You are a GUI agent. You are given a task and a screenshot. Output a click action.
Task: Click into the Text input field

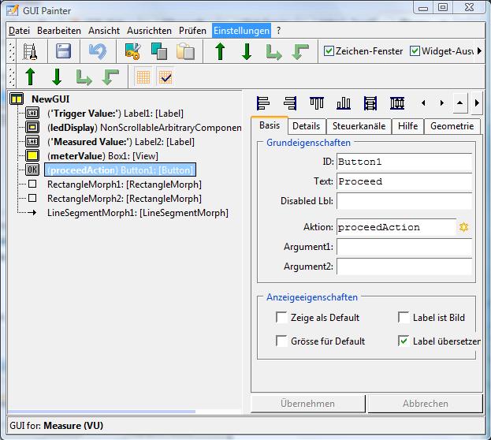pos(404,181)
